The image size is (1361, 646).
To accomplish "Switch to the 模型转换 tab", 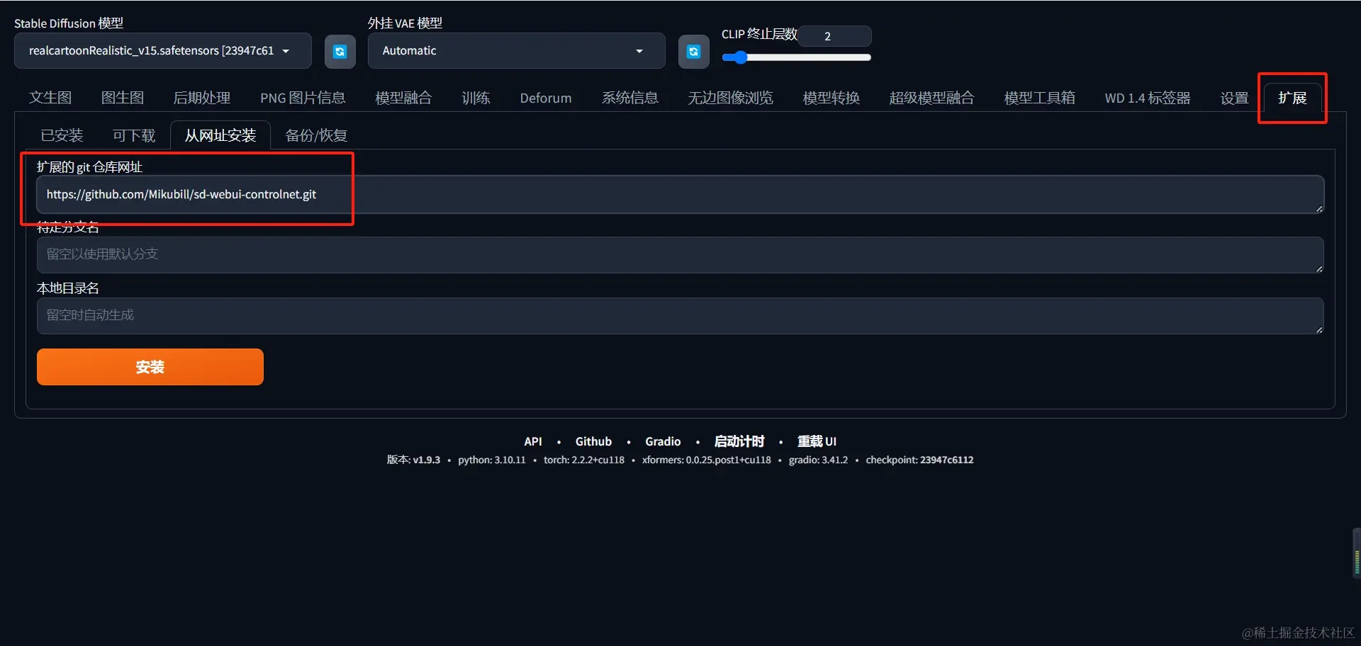I will tap(831, 98).
